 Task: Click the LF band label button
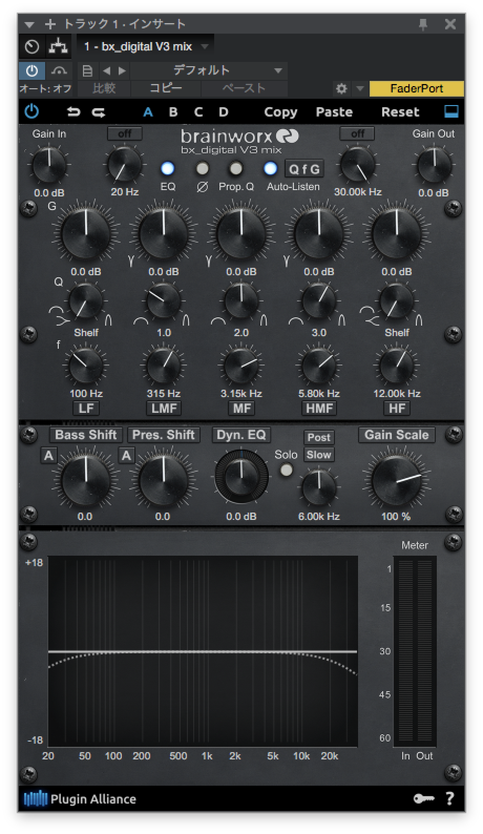pyautogui.click(x=86, y=408)
